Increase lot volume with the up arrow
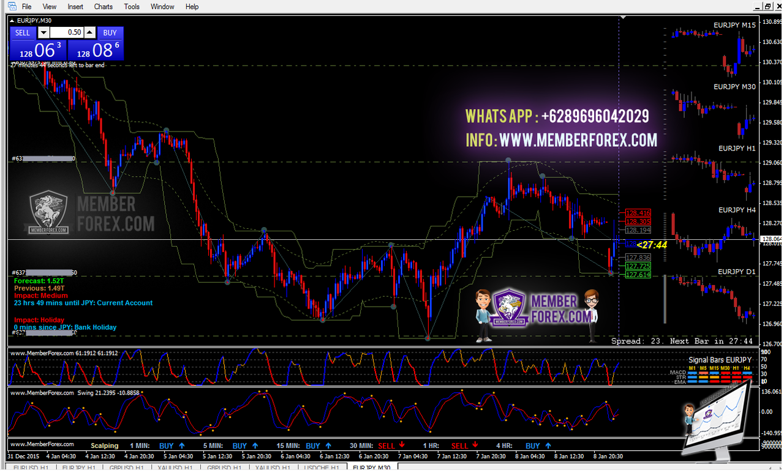Viewport: 784px width, 473px height. click(89, 32)
